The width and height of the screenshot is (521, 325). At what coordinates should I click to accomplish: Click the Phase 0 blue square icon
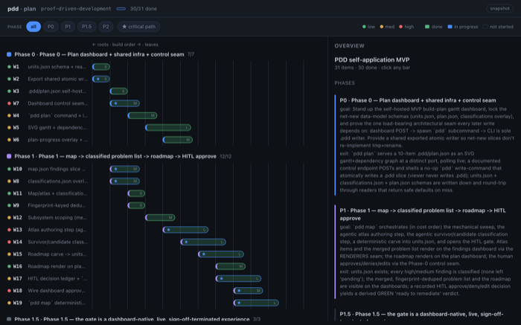[9, 54]
